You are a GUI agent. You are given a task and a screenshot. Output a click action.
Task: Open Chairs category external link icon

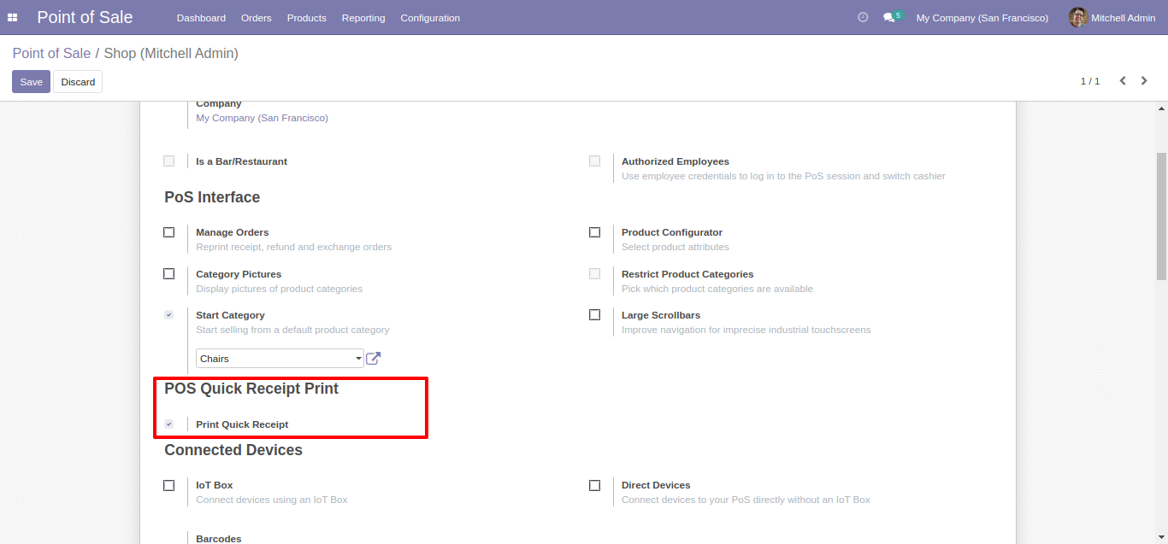[373, 359]
